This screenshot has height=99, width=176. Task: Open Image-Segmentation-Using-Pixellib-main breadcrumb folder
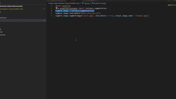(x=64, y=3)
